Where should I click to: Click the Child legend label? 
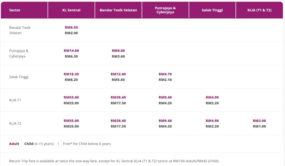point(29,144)
